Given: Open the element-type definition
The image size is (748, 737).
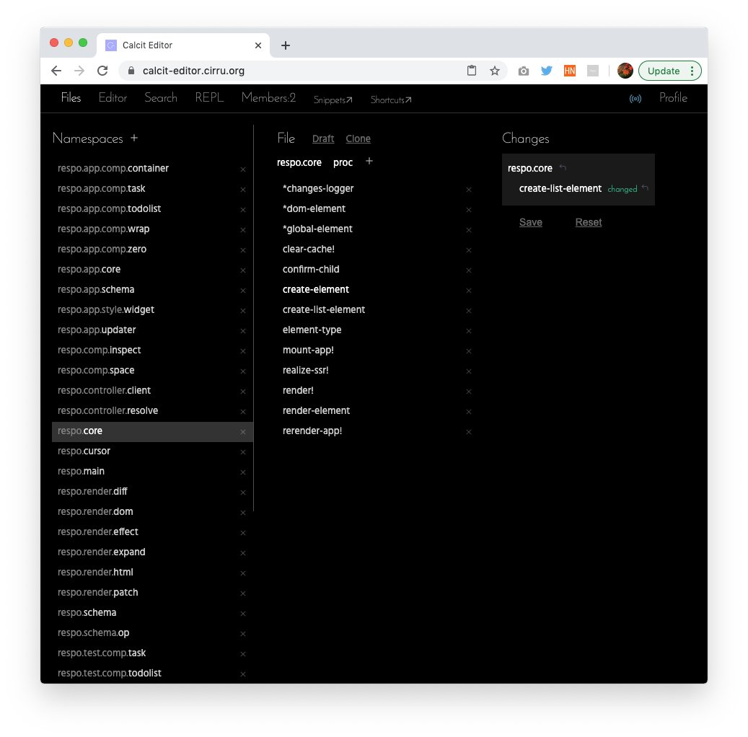Looking at the screenshot, I should [x=312, y=330].
